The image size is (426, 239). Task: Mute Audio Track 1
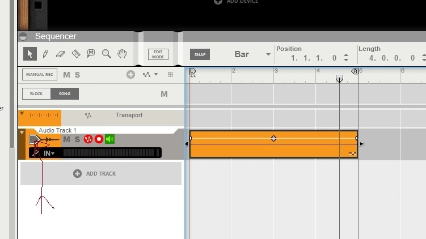66,139
